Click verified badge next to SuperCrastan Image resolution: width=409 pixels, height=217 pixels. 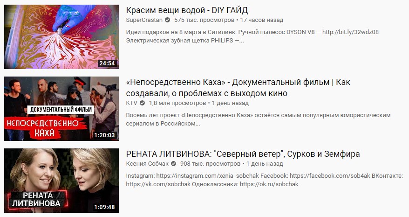pyautogui.click(x=167, y=20)
